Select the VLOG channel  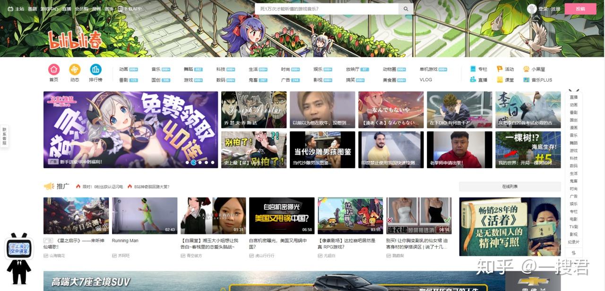point(426,80)
